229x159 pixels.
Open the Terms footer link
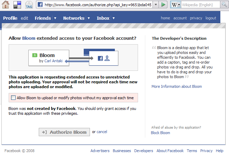point(192,151)
